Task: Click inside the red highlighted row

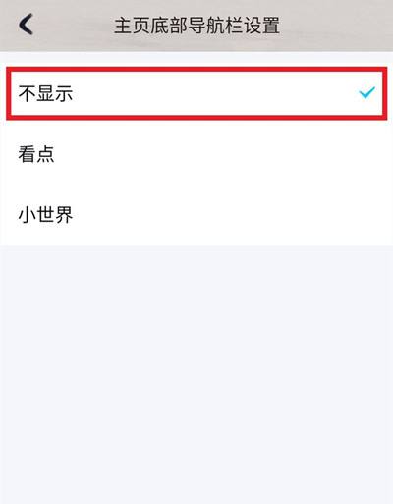Action: pyautogui.click(x=196, y=93)
